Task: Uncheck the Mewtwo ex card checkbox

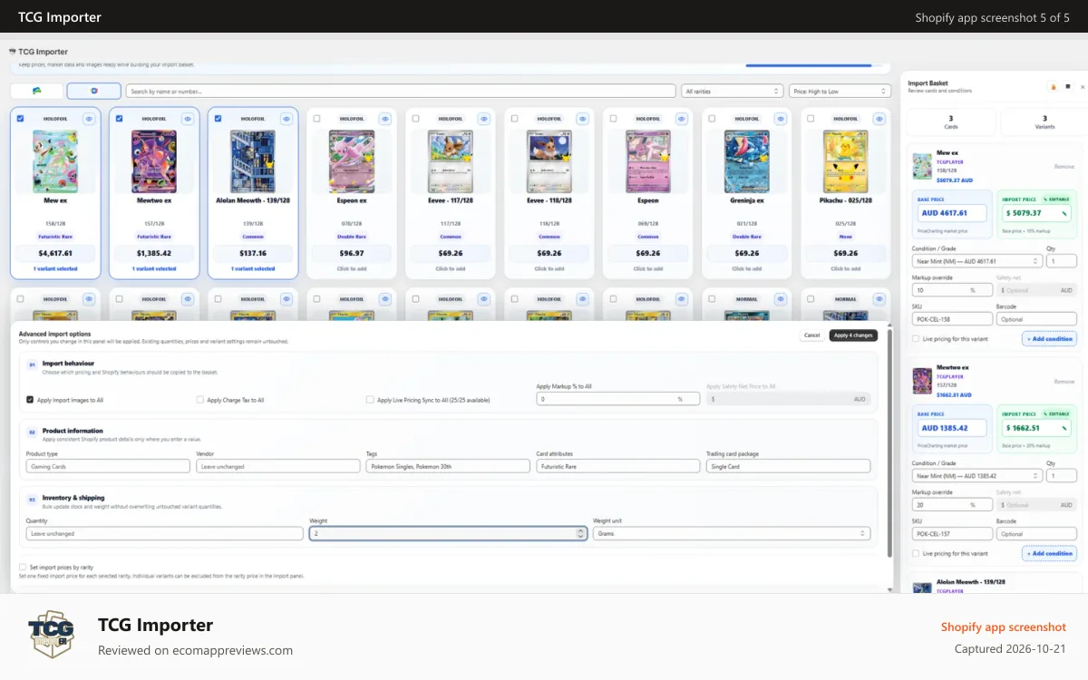Action: coord(120,118)
